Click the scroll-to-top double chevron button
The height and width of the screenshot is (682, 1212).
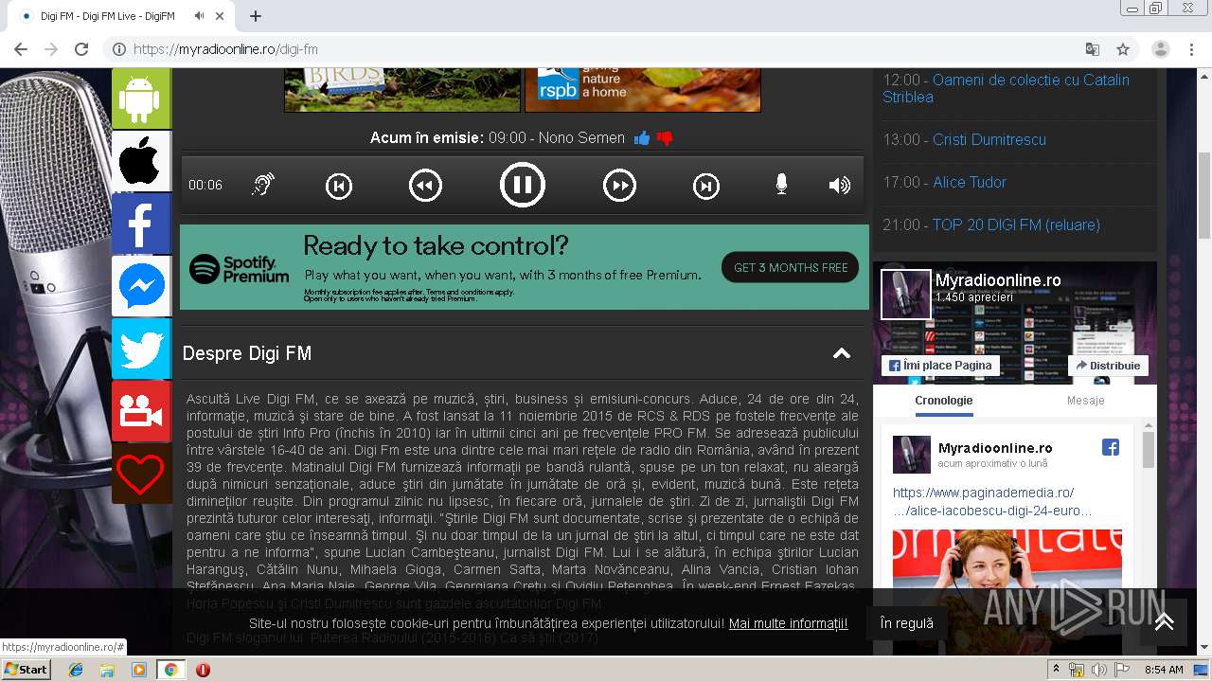coord(1164,621)
